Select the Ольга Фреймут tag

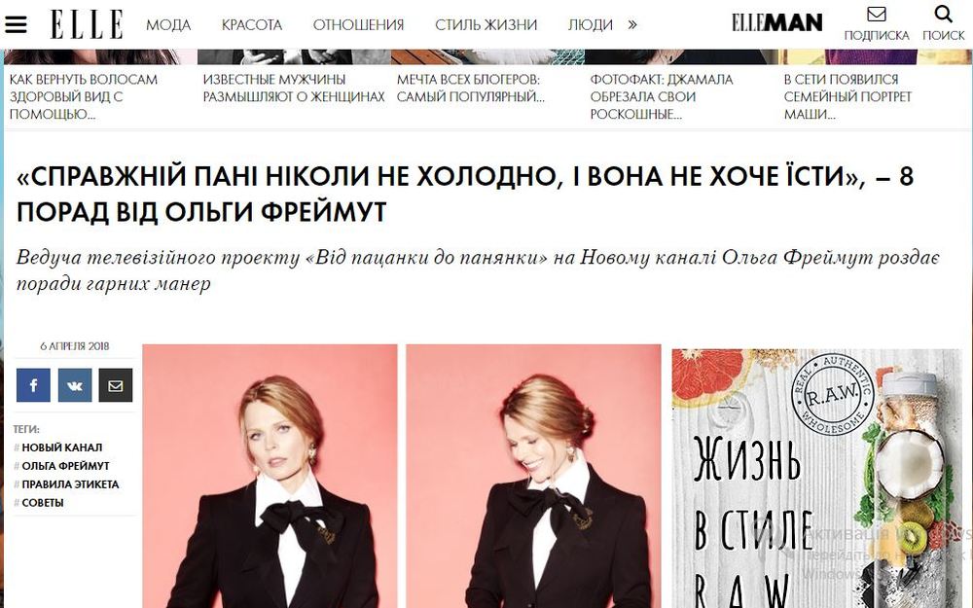pos(66,466)
